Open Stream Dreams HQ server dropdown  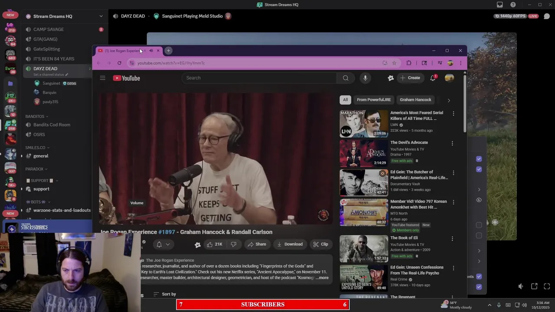101,16
